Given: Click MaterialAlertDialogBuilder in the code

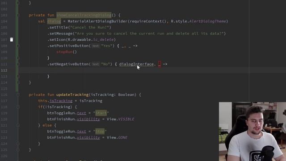Looking at the screenshot, I should [97, 21].
